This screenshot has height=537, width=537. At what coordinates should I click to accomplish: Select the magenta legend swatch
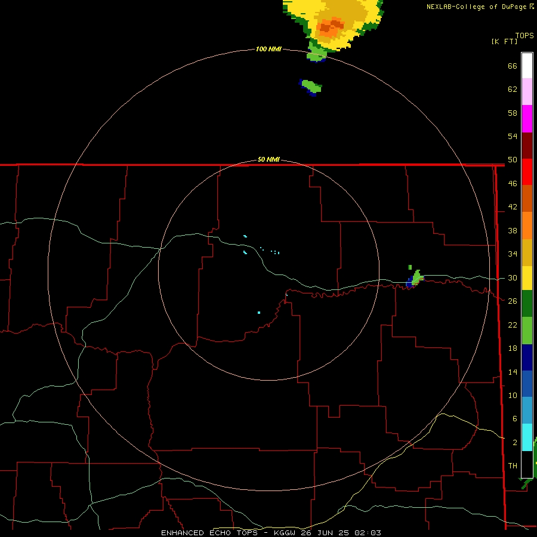tap(527, 119)
